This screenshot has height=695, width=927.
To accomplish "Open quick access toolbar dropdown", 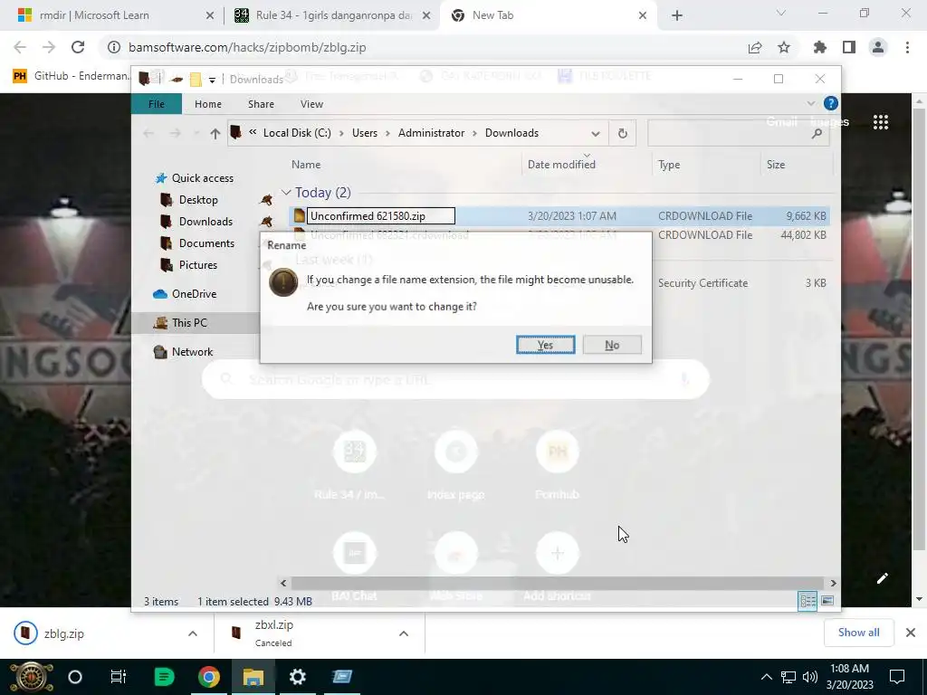I will 212,80.
